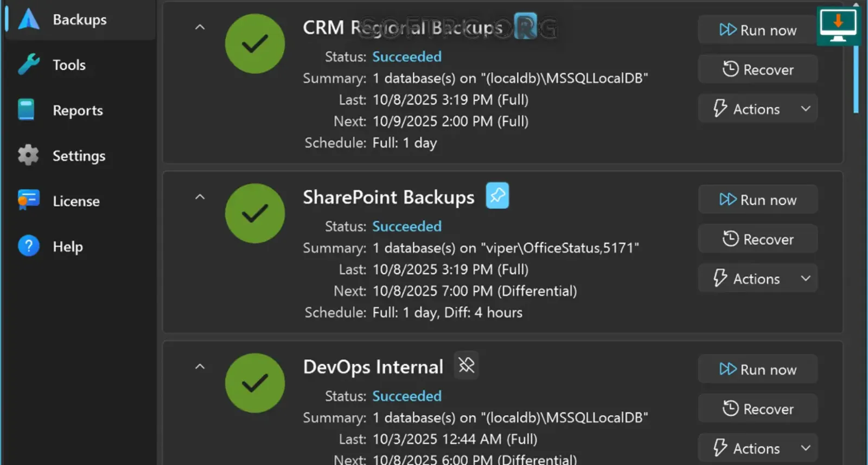Click "10/3/2025 12:44 AM (Full)" last run text
The height and width of the screenshot is (465, 868).
455,439
